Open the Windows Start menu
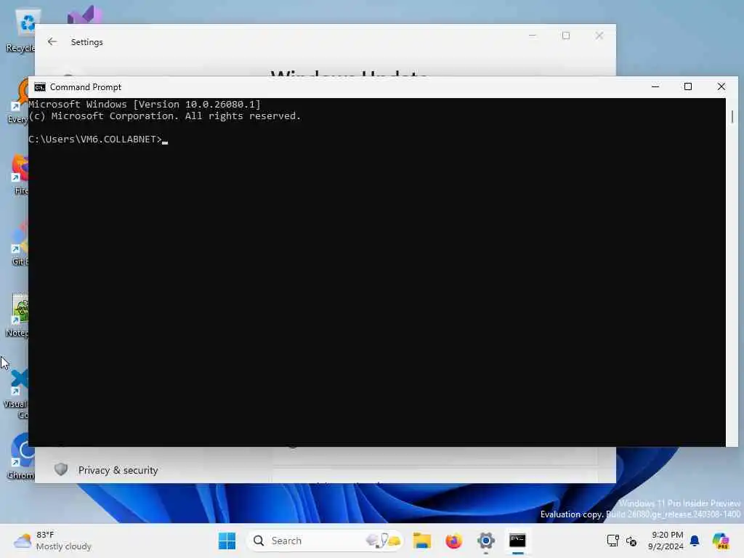744x558 pixels. [x=227, y=541]
